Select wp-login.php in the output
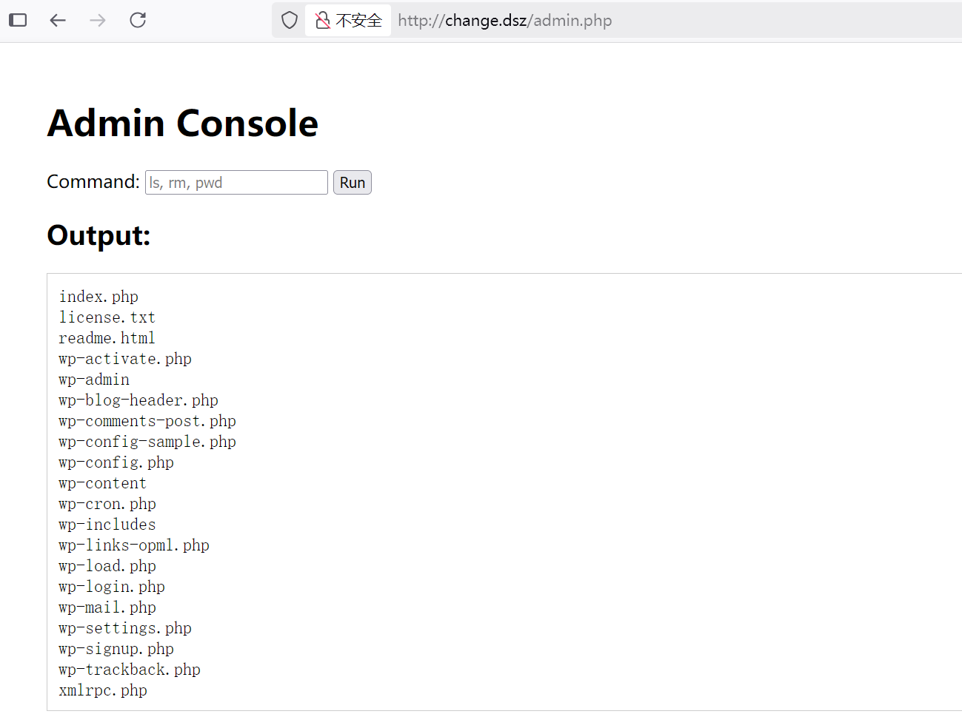 112,587
